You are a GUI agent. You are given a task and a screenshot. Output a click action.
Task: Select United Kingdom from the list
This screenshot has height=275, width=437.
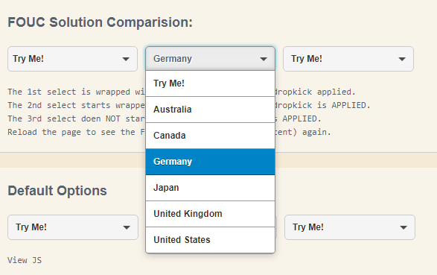coord(210,214)
